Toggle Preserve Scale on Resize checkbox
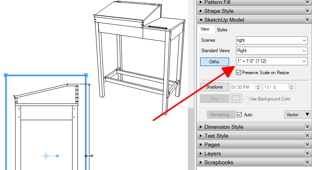This screenshot has height=170, width=312. 238,73
